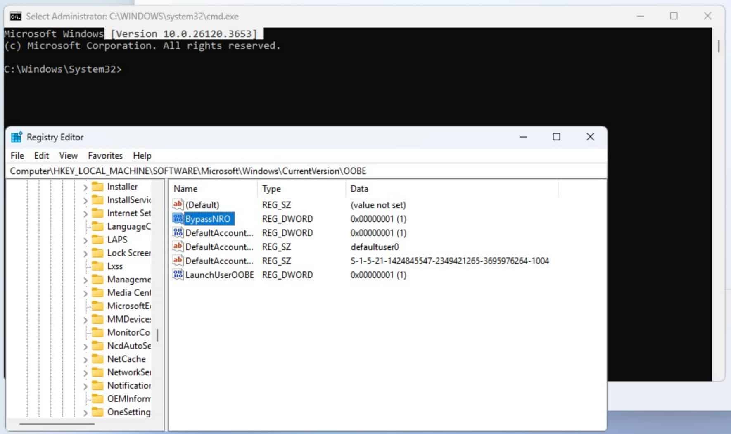
Task: Open the View menu
Action: 68,156
